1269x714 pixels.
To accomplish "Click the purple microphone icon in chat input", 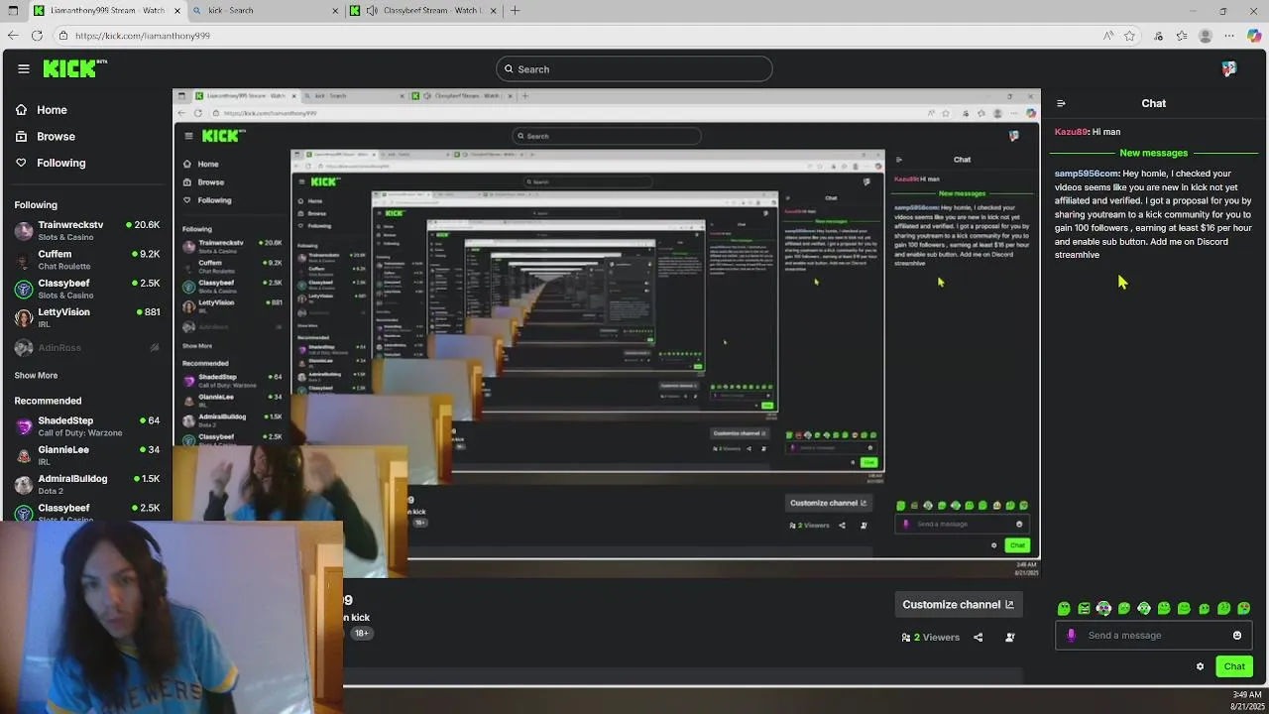I will coord(1071,636).
